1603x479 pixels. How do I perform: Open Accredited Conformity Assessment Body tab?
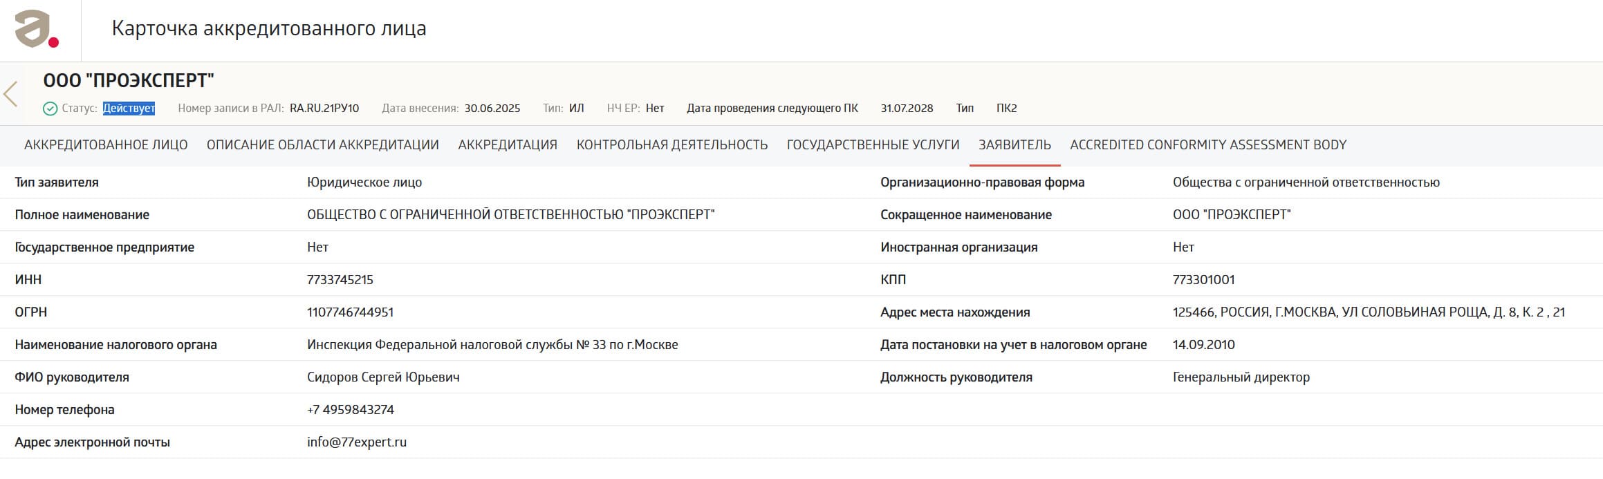[1208, 145]
